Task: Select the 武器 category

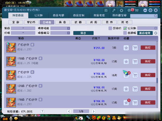Action: click(78, 22)
